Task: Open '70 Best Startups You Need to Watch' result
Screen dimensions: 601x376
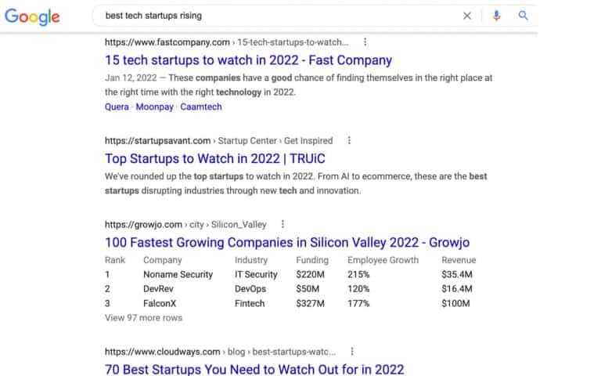Action: click(254, 368)
